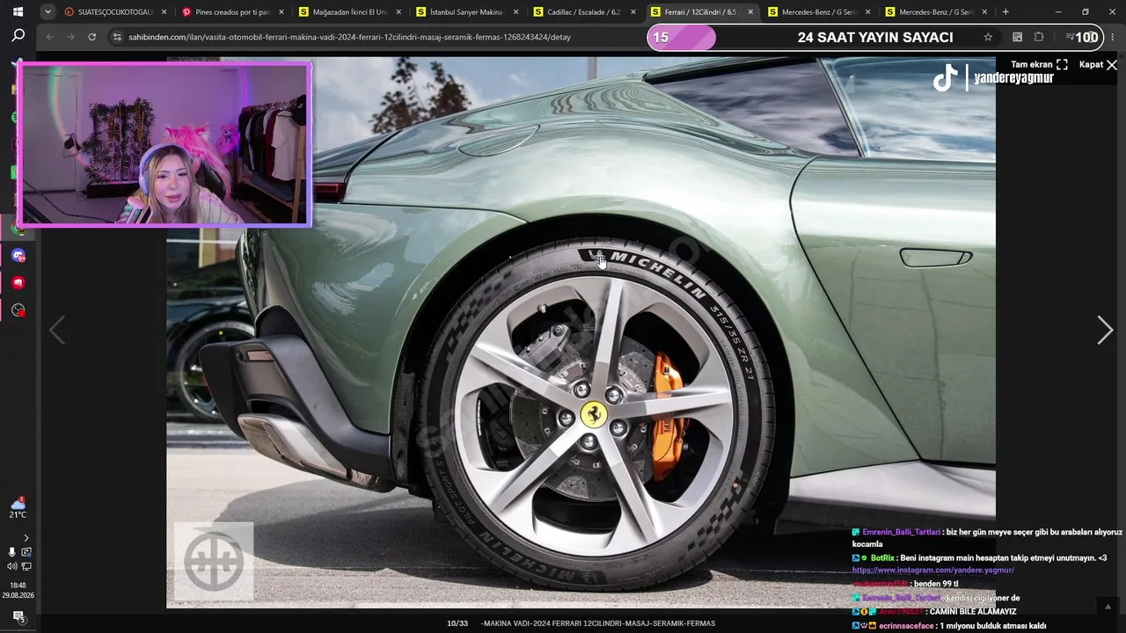
Task: Click the BotRix chat username
Action: 882,557
